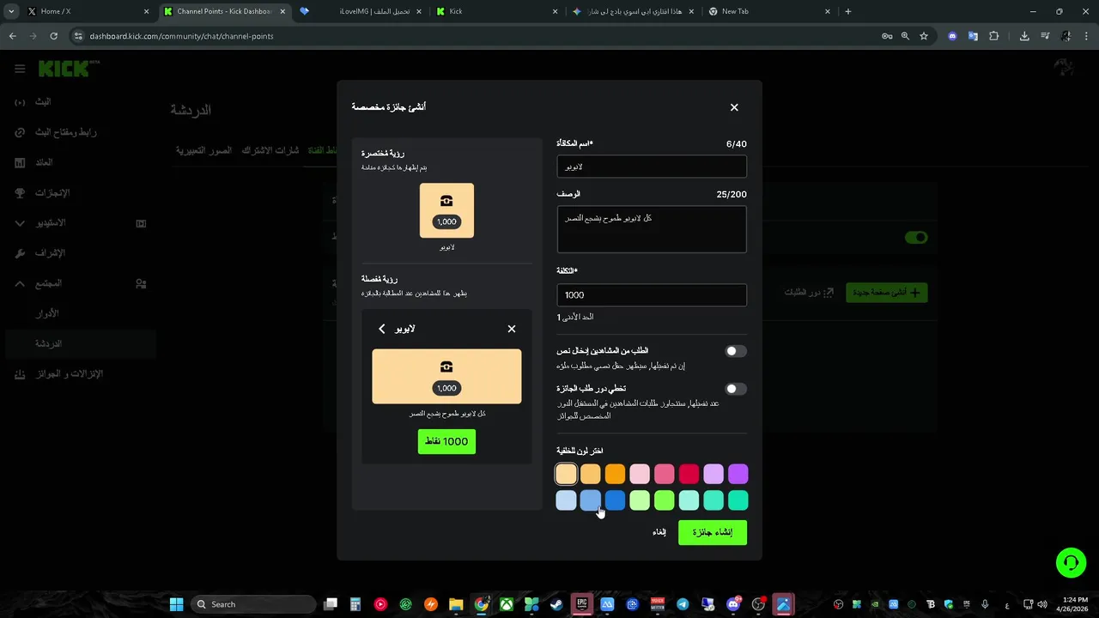Image resolution: width=1099 pixels, height=618 pixels.
Task: Collapse the المجتمع sidebar section
Action: coord(20,283)
